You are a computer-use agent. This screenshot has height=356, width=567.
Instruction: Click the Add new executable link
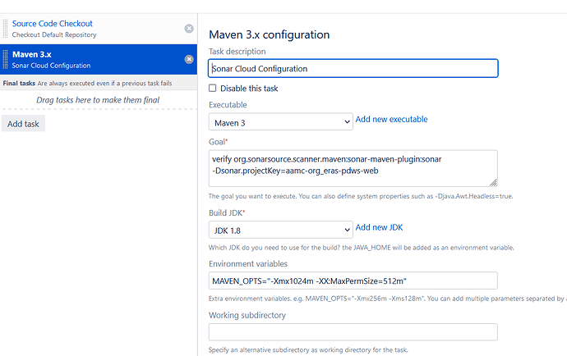pyautogui.click(x=391, y=120)
